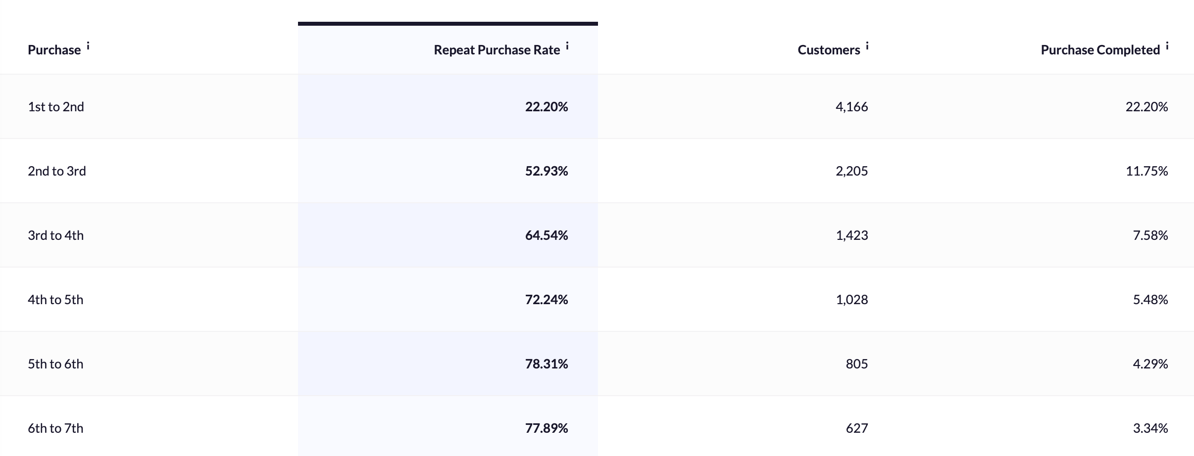Click the Customers column header text

point(828,50)
